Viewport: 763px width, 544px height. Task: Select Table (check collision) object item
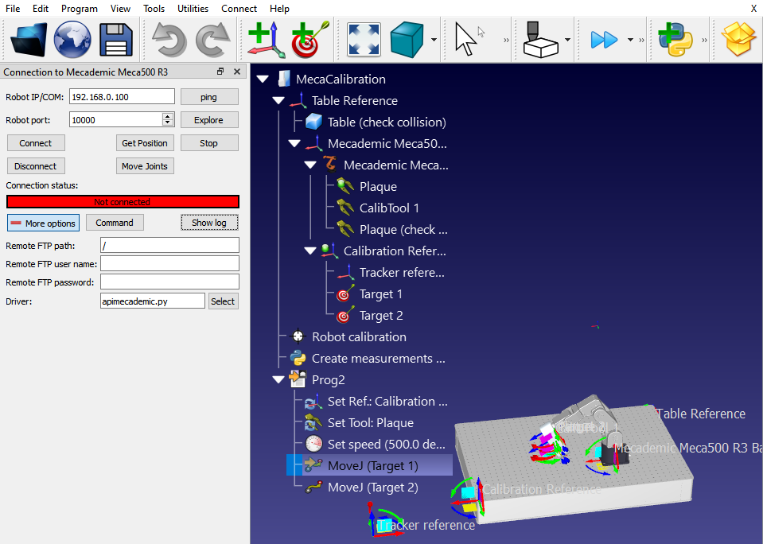[376, 122]
